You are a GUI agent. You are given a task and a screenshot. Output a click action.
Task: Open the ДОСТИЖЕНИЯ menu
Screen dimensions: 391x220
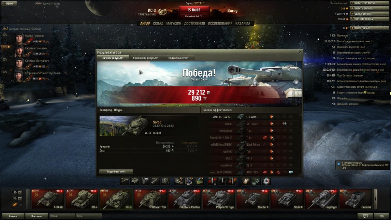tap(195, 23)
